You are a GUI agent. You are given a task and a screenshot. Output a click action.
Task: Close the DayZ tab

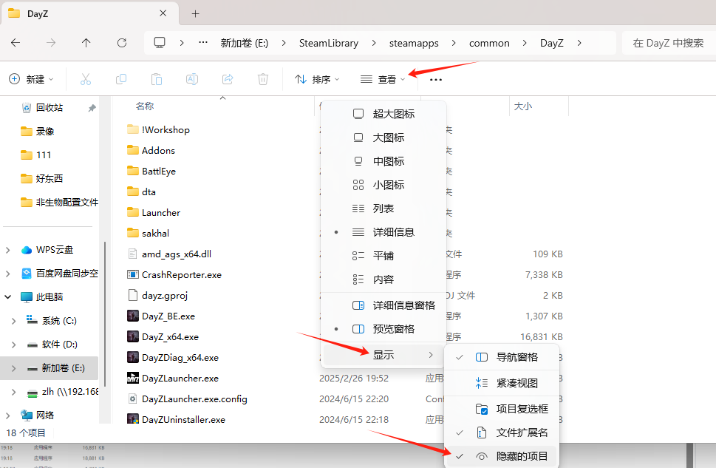[163, 14]
